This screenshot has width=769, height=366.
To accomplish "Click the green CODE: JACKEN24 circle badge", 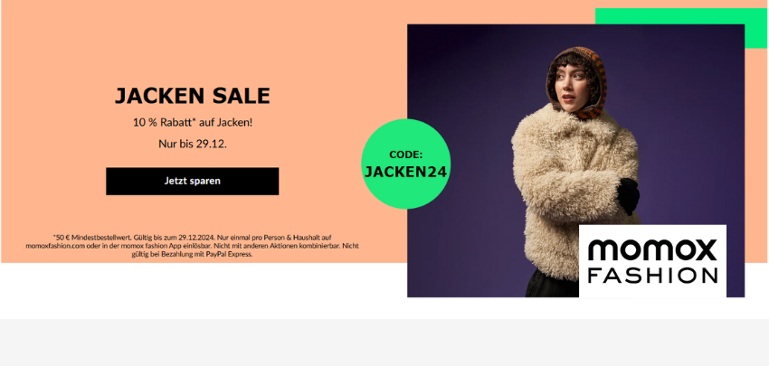I will tap(406, 164).
